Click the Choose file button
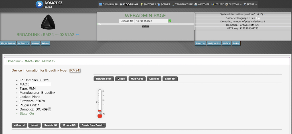The height and width of the screenshot is (134, 292). click(127, 21)
